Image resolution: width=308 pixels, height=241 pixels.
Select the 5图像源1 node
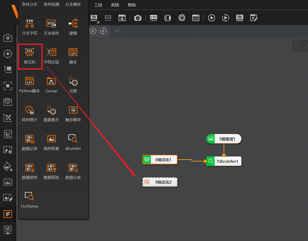pyautogui.click(x=224, y=139)
